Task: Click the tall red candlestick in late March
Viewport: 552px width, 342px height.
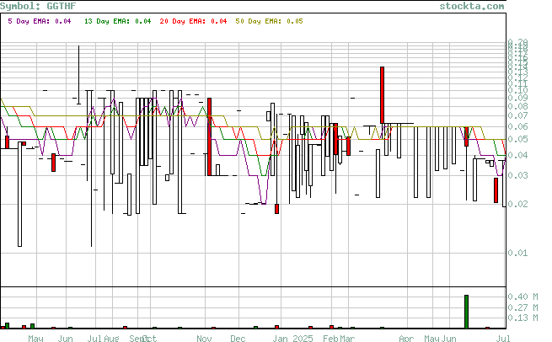Action: 382,95
